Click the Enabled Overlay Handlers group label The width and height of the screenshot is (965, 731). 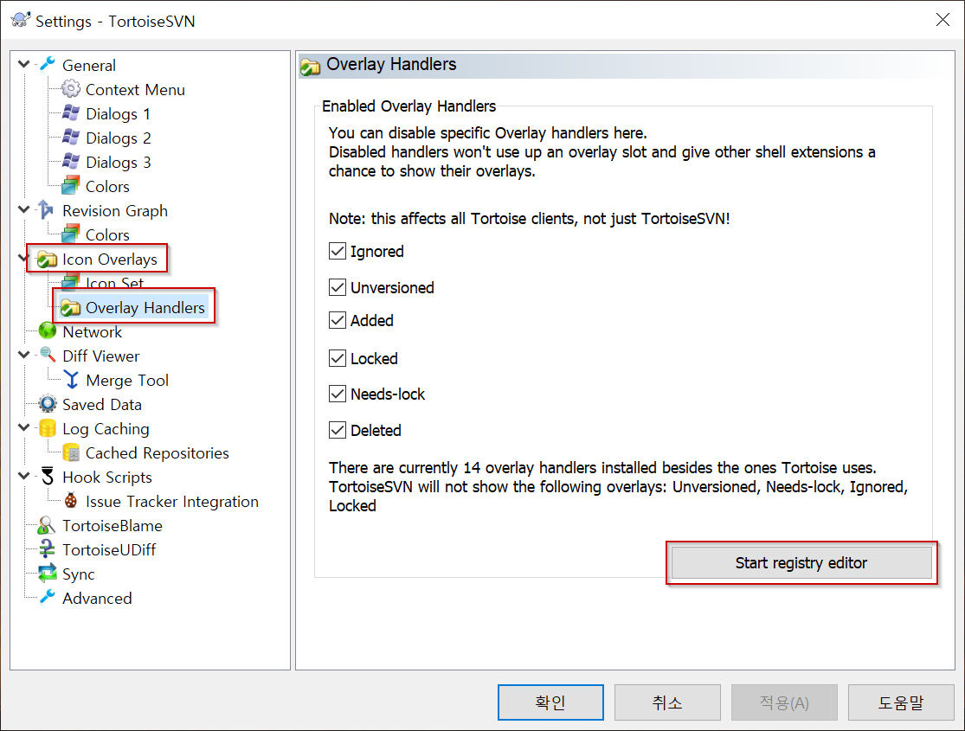point(409,106)
